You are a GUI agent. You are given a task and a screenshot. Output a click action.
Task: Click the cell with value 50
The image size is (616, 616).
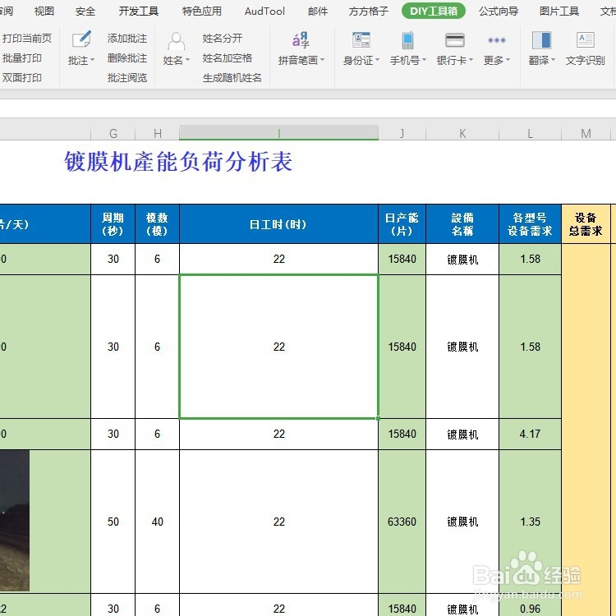113,522
